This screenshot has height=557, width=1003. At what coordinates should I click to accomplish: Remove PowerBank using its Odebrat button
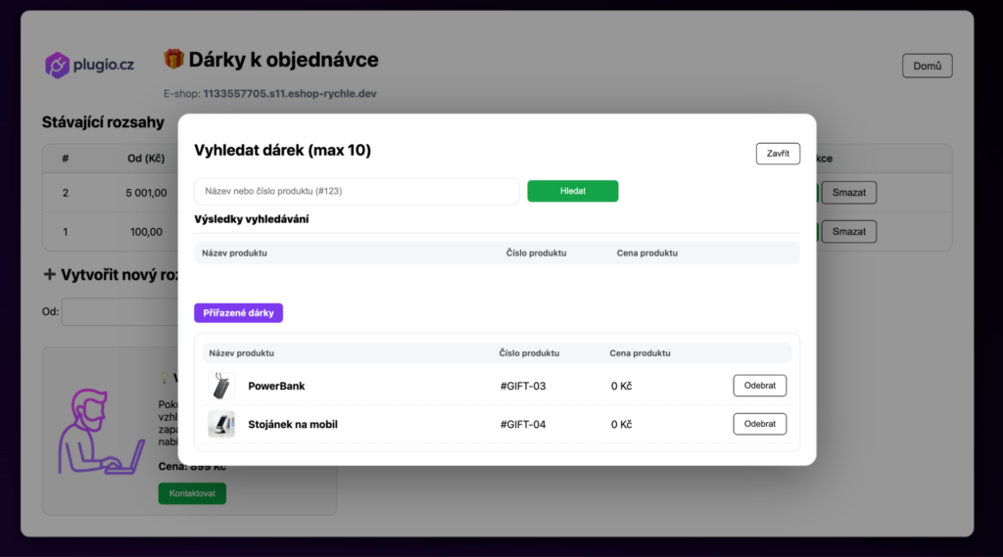click(x=759, y=386)
